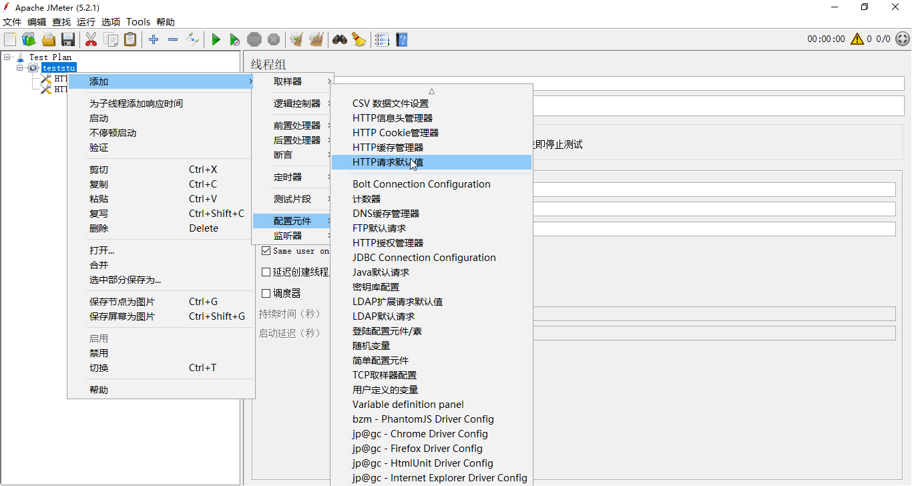
Task: Click 删除 in the context menu
Action: 161,228
